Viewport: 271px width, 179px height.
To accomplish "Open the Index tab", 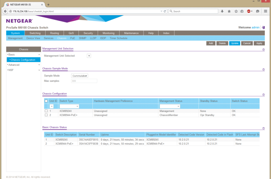I will (166, 33).
